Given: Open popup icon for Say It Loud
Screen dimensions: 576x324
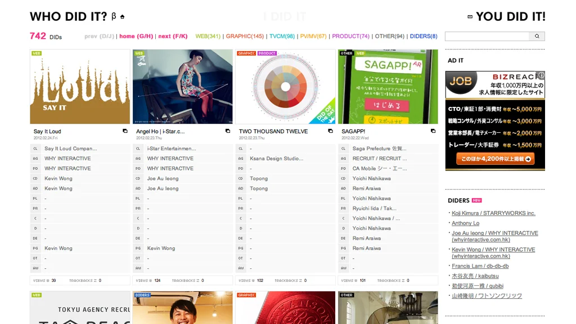Looking at the screenshot, I should tap(125, 131).
